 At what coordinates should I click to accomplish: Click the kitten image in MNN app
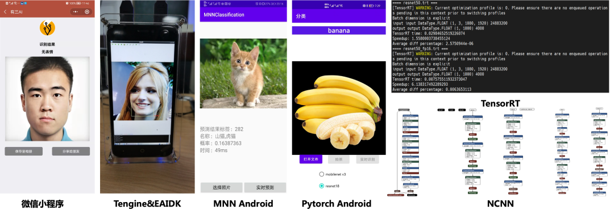click(243, 73)
